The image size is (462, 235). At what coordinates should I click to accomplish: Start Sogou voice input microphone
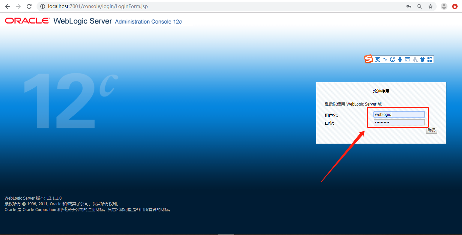point(400,59)
